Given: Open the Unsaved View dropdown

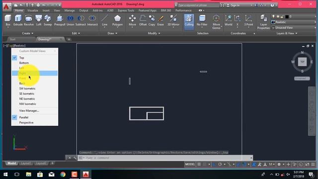Looking at the screenshot, I should click(x=294, y=28).
